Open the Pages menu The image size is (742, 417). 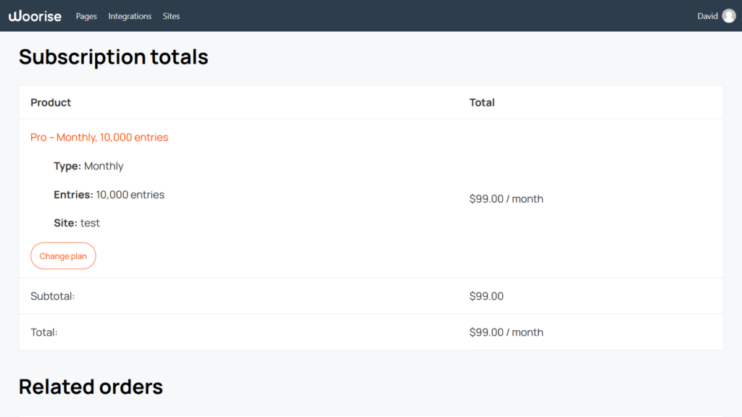[x=86, y=16]
